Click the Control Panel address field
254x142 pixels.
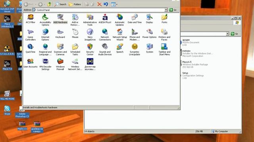pyautogui.click(x=100, y=10)
